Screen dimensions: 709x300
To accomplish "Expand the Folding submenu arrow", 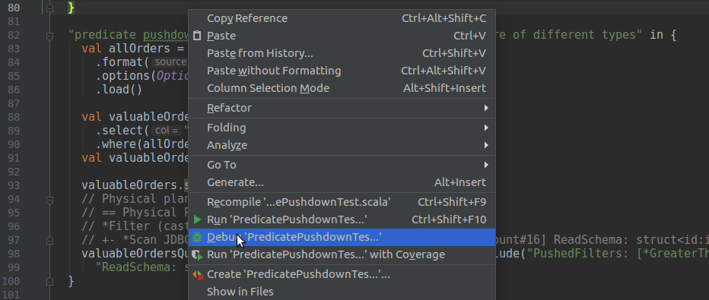I will pyautogui.click(x=486, y=128).
